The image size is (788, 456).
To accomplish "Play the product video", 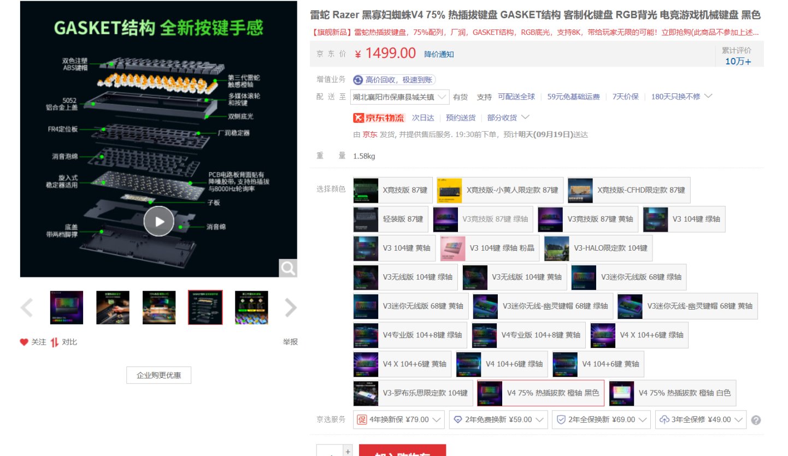I will [x=158, y=221].
